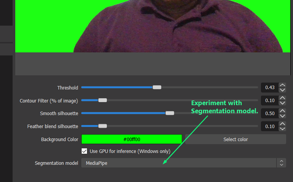This screenshot has height=182, width=293.
Task: Open the Select color button
Action: pyautogui.click(x=235, y=139)
